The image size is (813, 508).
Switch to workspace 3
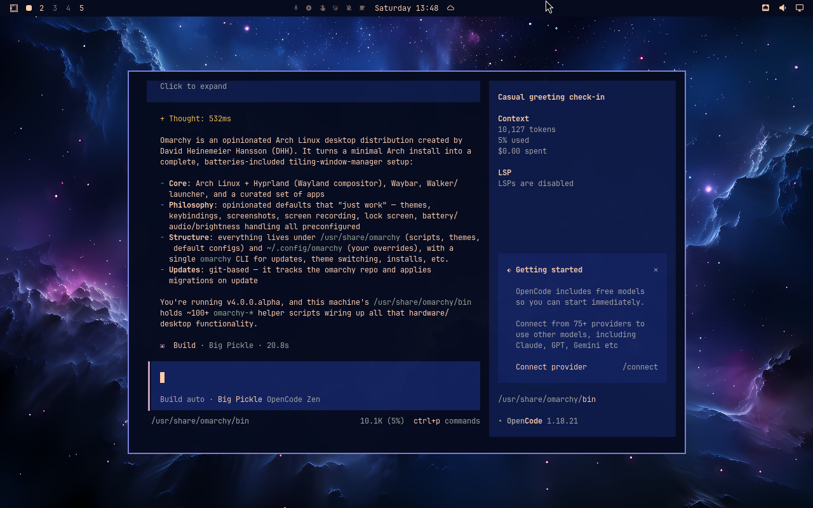[55, 8]
